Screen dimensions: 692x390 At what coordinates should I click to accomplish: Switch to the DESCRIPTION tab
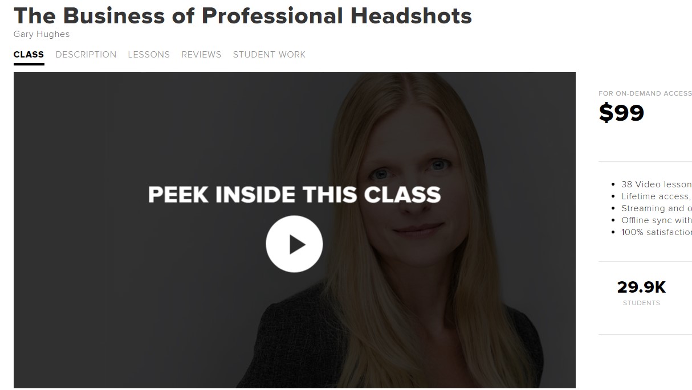(86, 55)
